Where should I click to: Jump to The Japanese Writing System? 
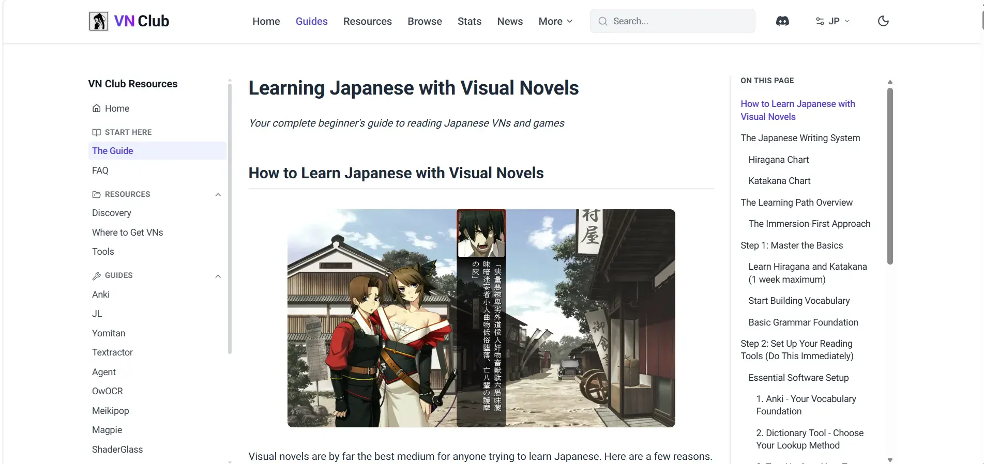tap(800, 138)
